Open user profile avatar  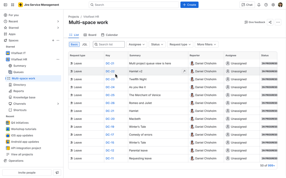(280, 5)
